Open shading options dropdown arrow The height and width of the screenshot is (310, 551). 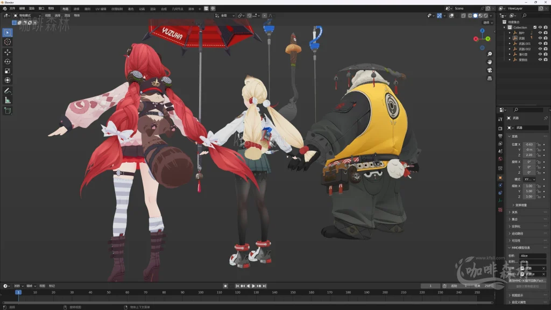click(491, 16)
